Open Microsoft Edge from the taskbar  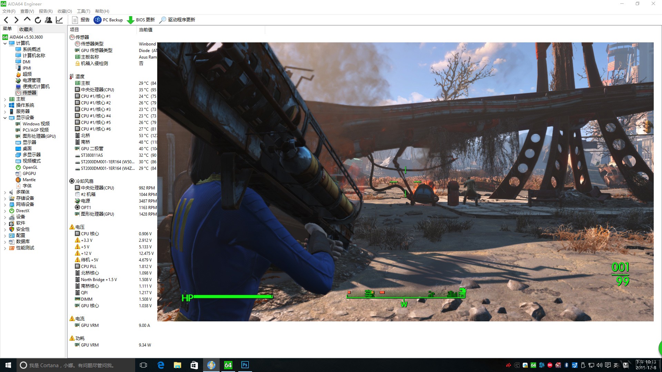click(x=161, y=365)
